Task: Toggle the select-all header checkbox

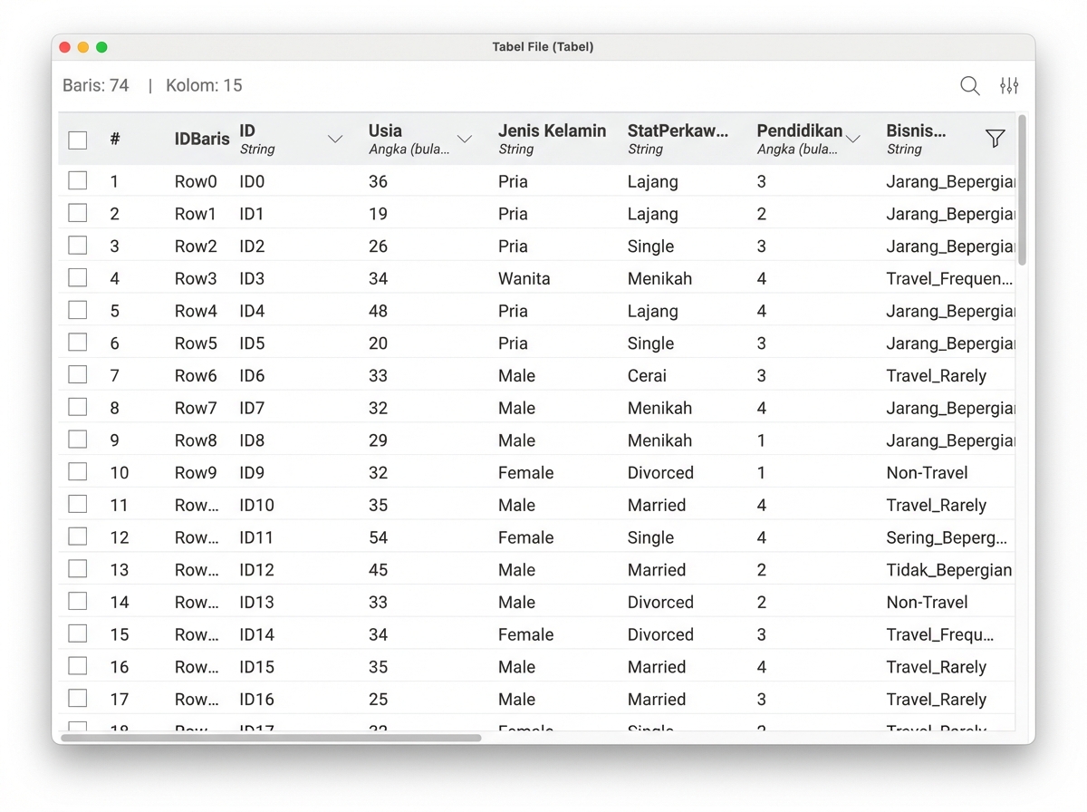Action: coord(78,140)
